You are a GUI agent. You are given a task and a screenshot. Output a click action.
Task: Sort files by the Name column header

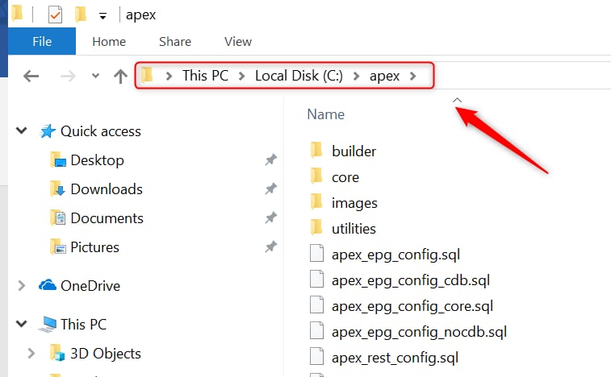[326, 114]
